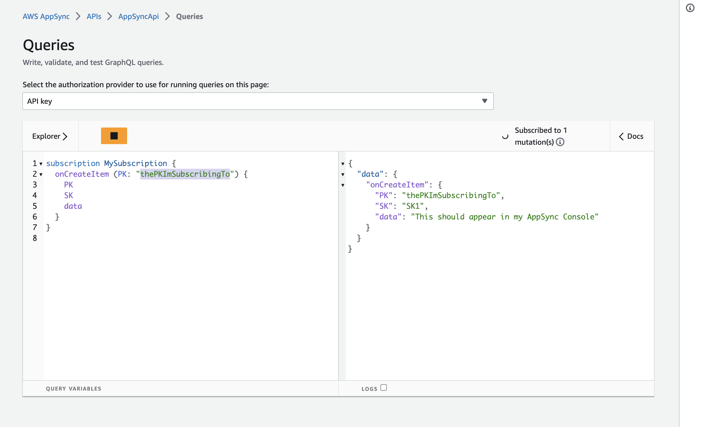
Task: Click the loading spinner near Subscribed status
Action: pos(505,136)
